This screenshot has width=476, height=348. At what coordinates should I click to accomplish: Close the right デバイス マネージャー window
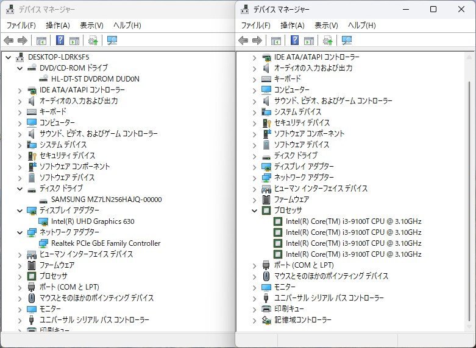pyautogui.click(x=461, y=9)
